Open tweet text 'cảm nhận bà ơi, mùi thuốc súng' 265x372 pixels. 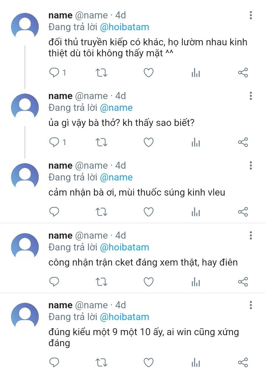137,192
